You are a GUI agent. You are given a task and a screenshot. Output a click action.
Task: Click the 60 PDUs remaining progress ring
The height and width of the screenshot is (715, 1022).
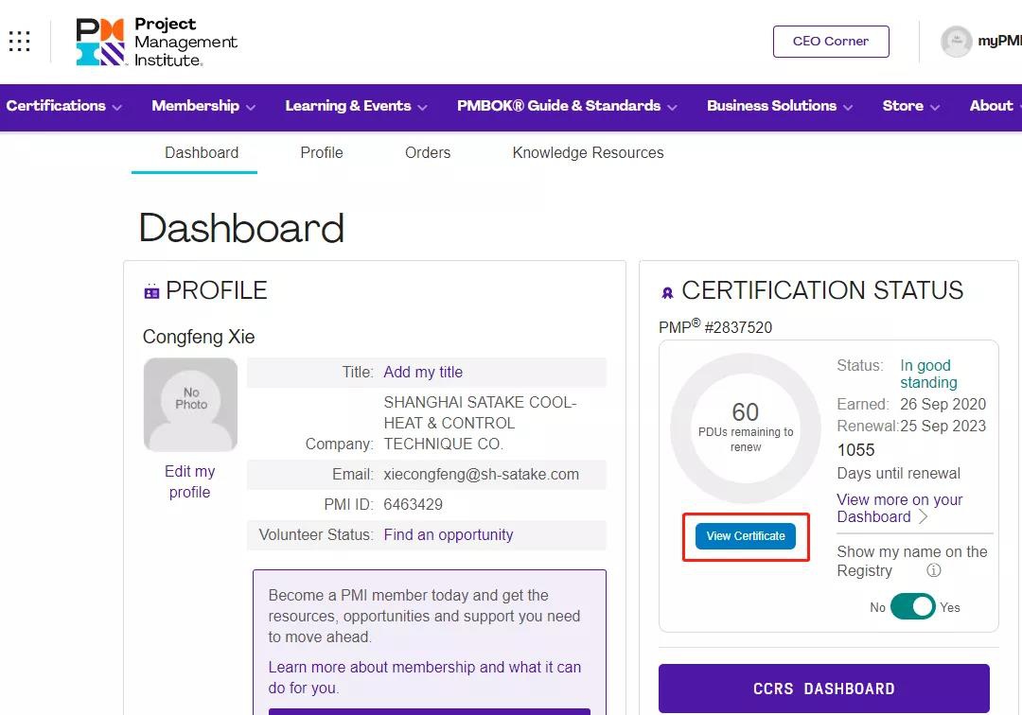pyautogui.click(x=746, y=428)
